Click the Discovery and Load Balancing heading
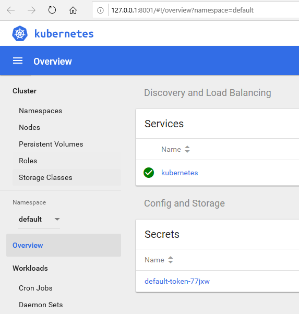 (x=208, y=93)
